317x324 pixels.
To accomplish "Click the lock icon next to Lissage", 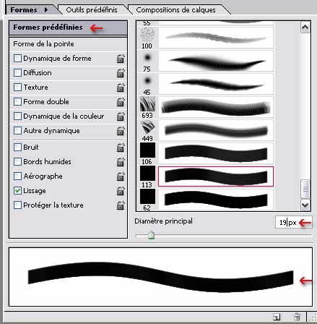I will click(x=121, y=191).
